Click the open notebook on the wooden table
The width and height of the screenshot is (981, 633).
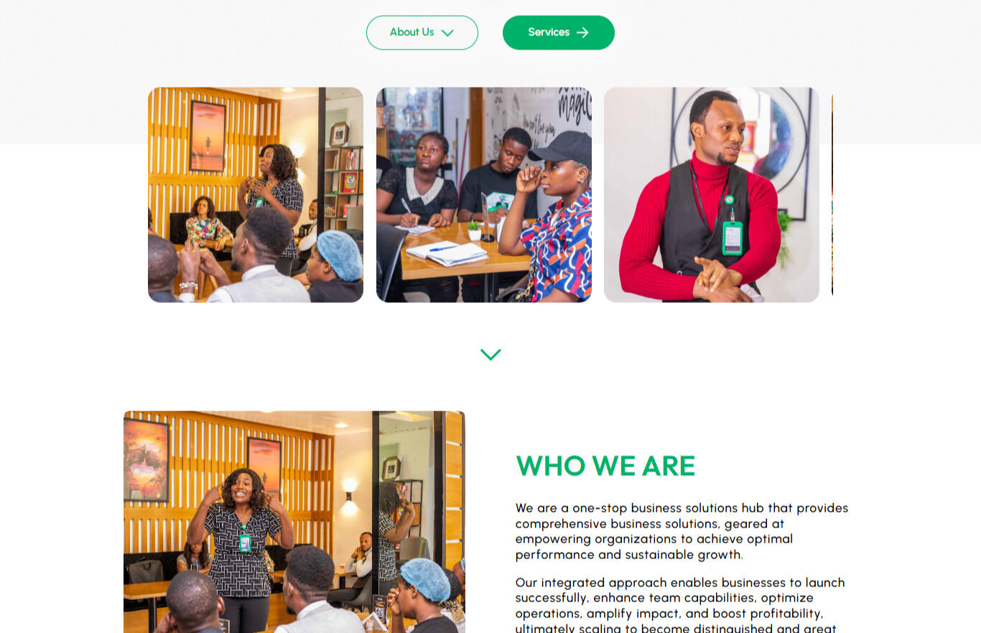447,252
